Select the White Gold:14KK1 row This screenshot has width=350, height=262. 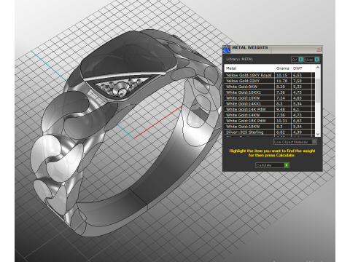click(269, 104)
